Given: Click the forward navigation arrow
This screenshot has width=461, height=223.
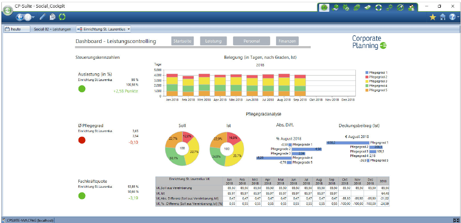Looking at the screenshot, I should click(29, 17).
